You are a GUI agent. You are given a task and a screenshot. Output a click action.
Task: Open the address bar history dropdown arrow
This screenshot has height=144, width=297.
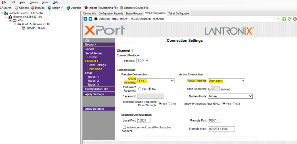pos(278,19)
